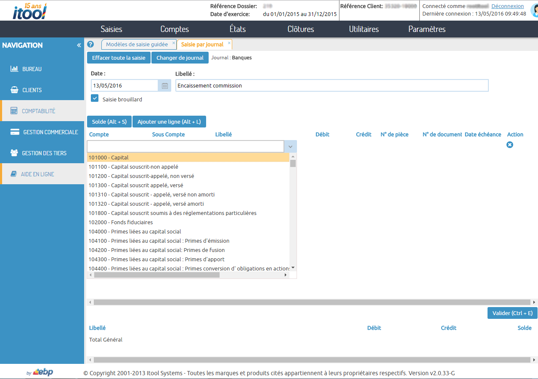Open Gestion Commerciale via the card icon
538x379 pixels.
(15, 132)
